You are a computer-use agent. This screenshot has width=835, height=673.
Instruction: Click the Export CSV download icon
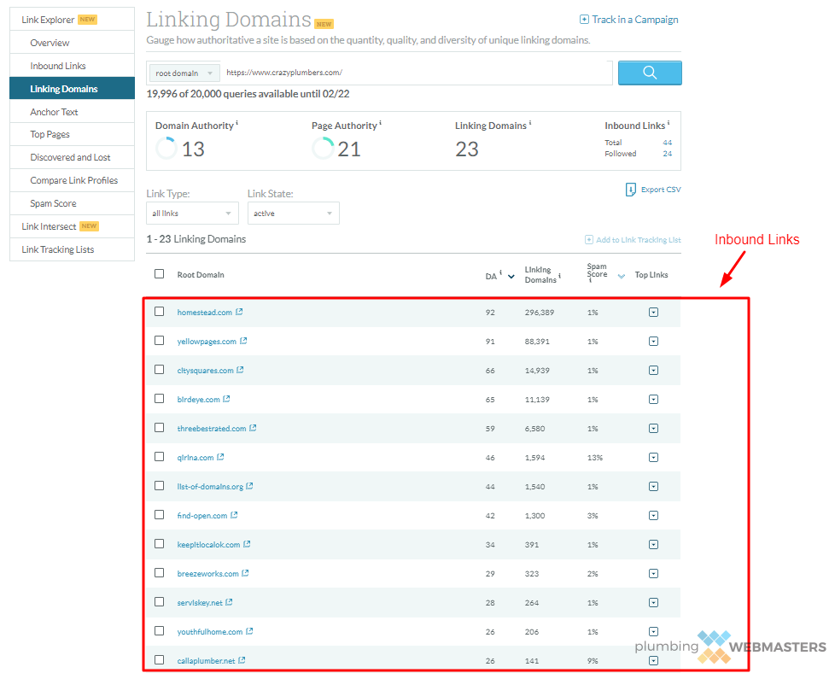click(x=630, y=190)
